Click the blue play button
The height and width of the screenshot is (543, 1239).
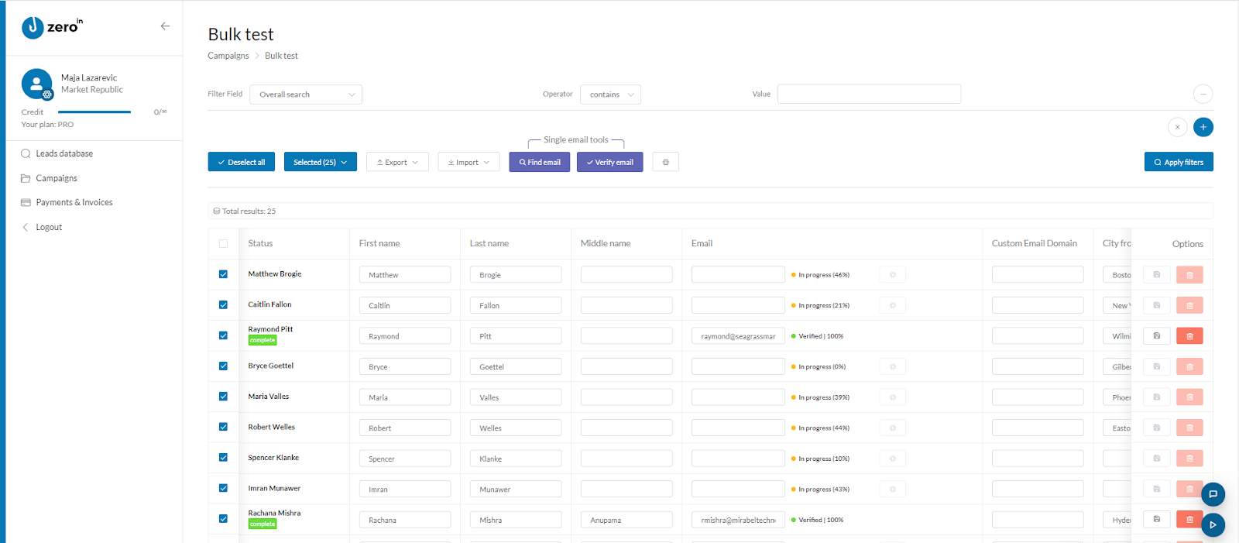1213,525
